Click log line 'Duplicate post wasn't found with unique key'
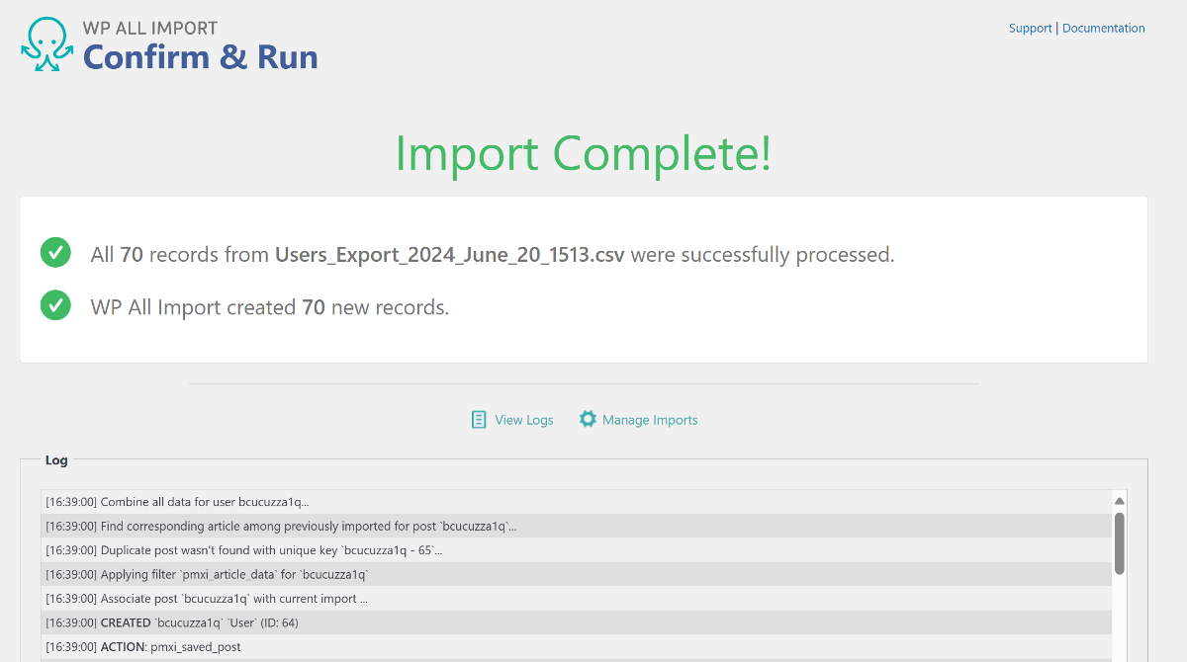The height and width of the screenshot is (662, 1187). [576, 550]
